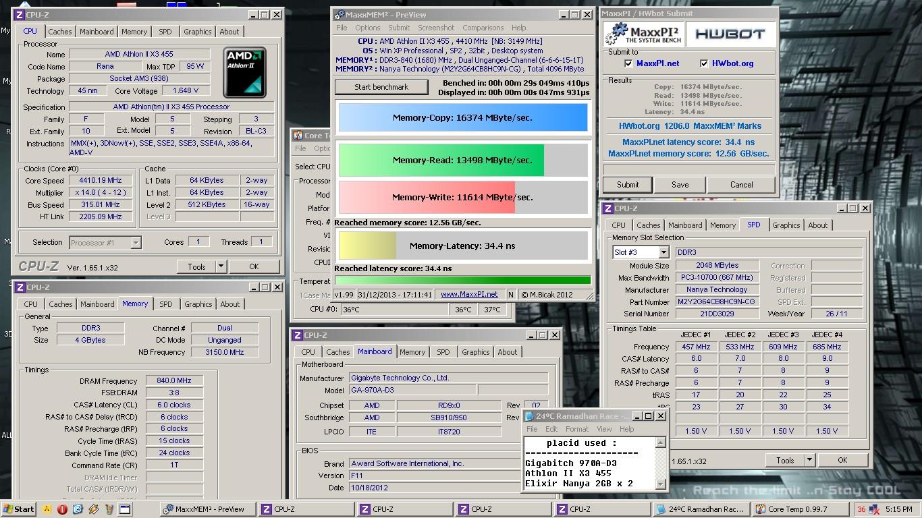This screenshot has width=922, height=518.
Task: Click OK in the CPU-Z SPD window
Action: tap(842, 460)
